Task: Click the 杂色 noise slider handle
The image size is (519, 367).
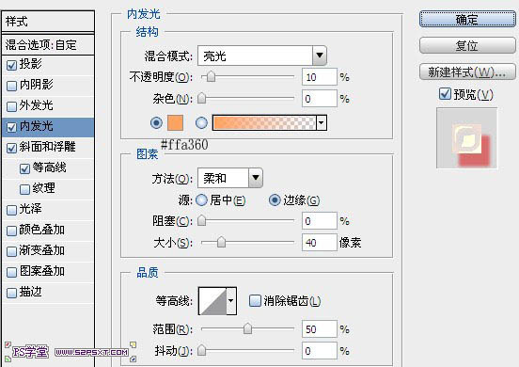Action: (201, 99)
